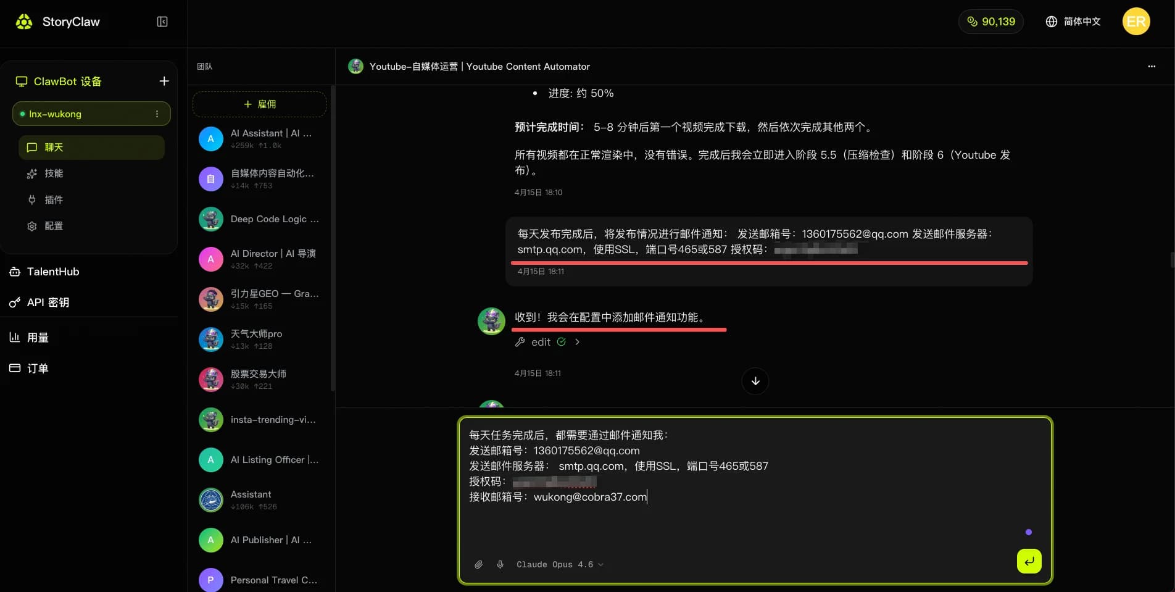Image resolution: width=1175 pixels, height=592 pixels.
Task: Open the 聊天 chat tab
Action: point(91,148)
